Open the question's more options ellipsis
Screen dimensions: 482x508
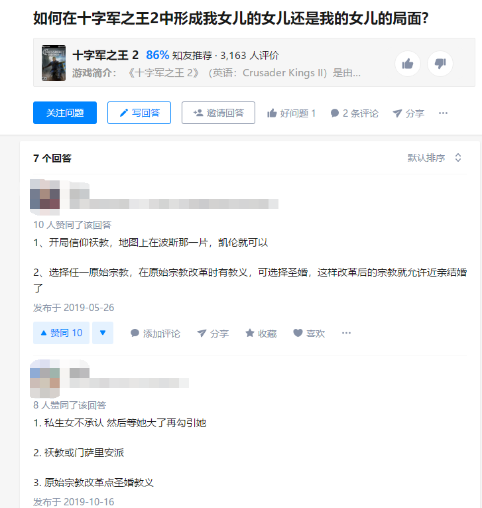pos(443,113)
